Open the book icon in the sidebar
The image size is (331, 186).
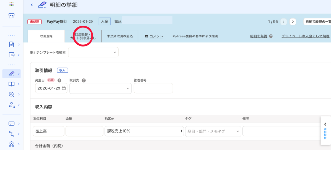tap(12, 84)
